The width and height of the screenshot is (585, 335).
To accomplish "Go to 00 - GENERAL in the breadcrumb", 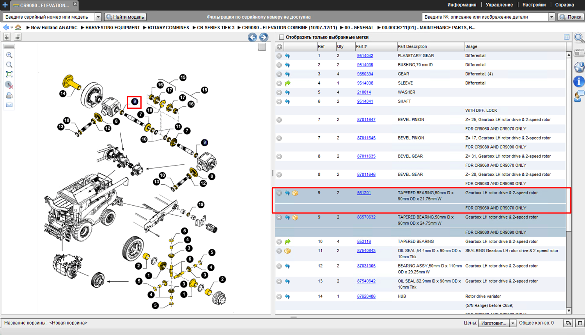I will pyautogui.click(x=359, y=28).
